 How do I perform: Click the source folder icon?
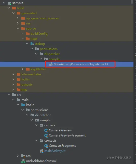tap(23, 29)
